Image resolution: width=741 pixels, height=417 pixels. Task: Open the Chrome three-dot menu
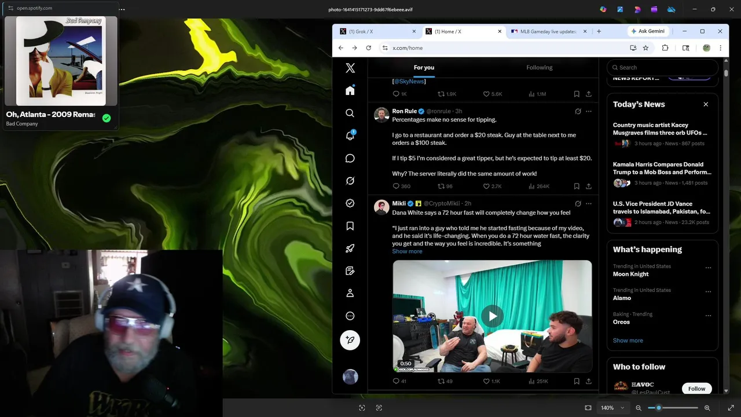[720, 48]
